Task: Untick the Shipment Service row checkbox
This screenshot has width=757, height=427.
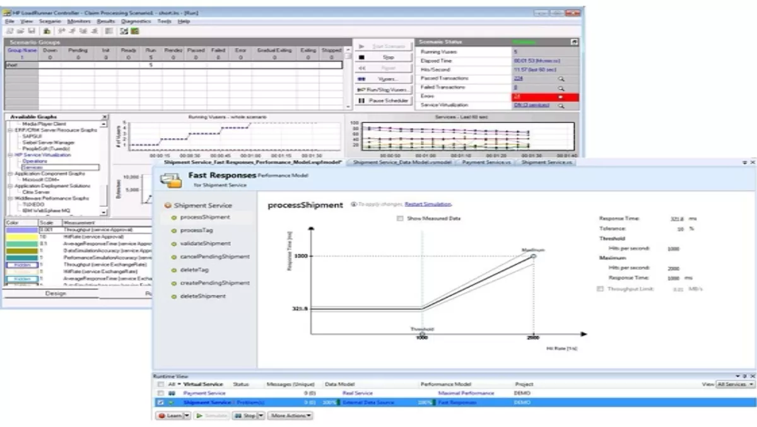Action: pos(160,402)
